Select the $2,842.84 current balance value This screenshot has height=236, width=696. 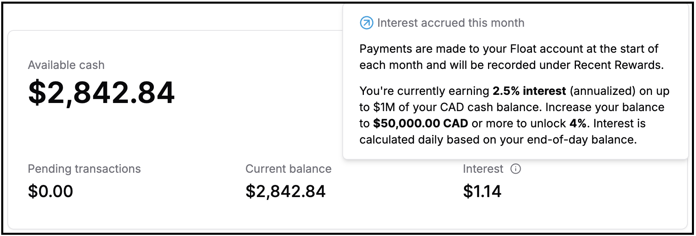click(x=285, y=191)
